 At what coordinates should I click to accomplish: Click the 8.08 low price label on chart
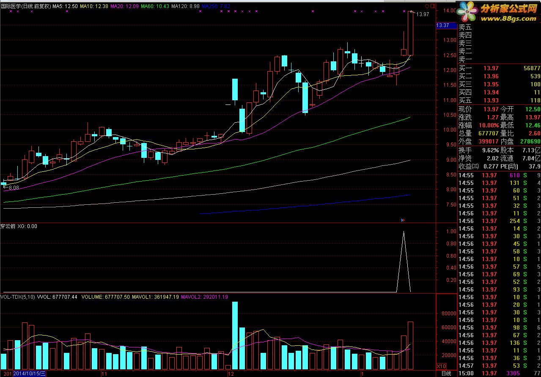click(x=14, y=187)
